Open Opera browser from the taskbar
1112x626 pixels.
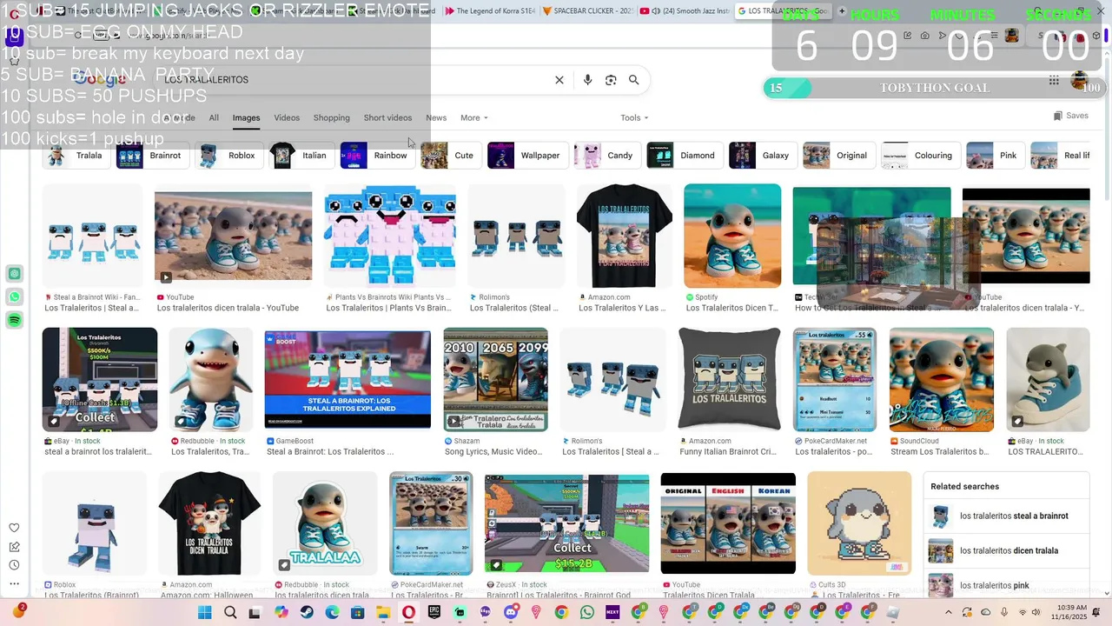click(x=408, y=613)
